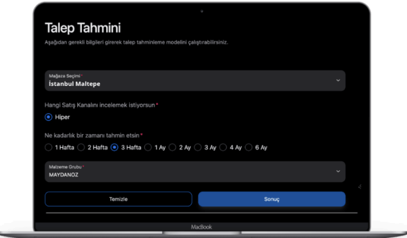This screenshot has width=407, height=238.
Task: Choose 2 Hafta forecast period
Action: point(81,148)
